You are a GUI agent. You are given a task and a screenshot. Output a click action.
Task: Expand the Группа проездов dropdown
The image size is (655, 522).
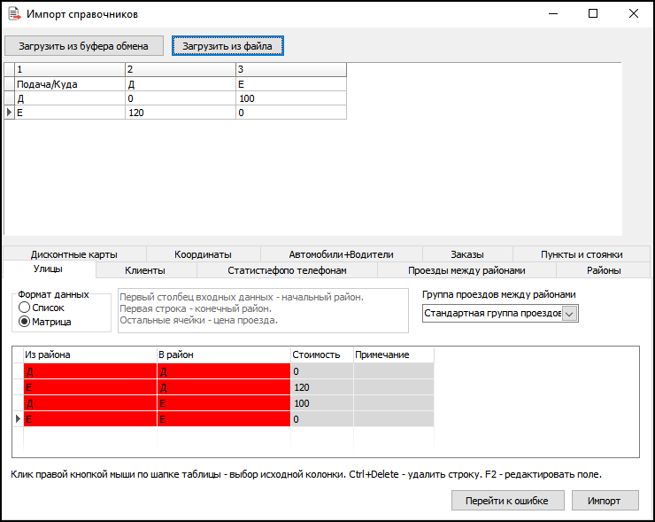coord(569,313)
